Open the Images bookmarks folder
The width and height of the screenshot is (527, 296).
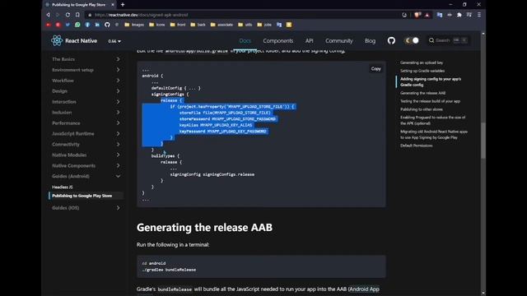coord(134,25)
